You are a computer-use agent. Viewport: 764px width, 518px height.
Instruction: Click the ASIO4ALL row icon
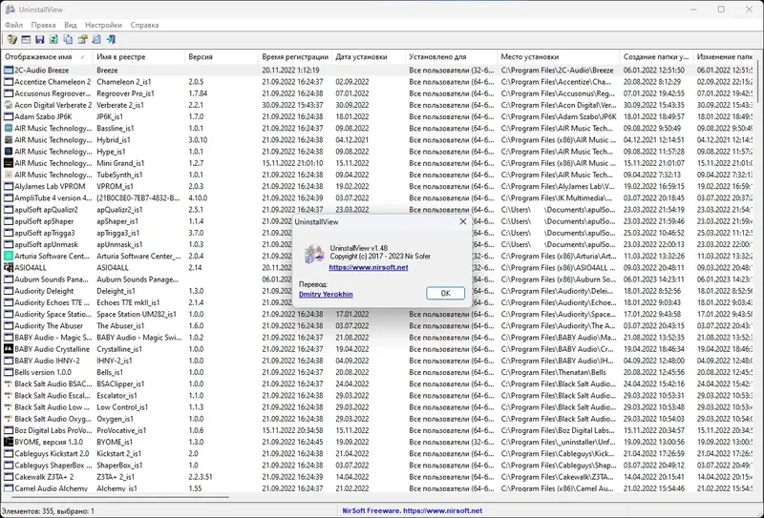pyautogui.click(x=9, y=268)
